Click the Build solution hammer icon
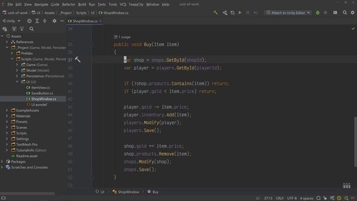357x201 pixels. pyautogui.click(x=215, y=12)
